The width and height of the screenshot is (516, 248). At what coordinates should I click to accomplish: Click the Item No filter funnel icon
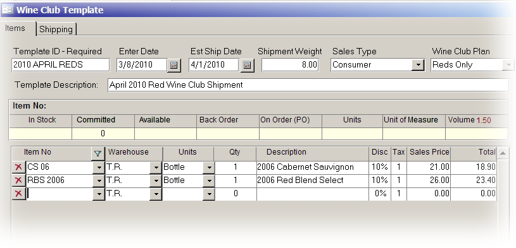(98, 153)
